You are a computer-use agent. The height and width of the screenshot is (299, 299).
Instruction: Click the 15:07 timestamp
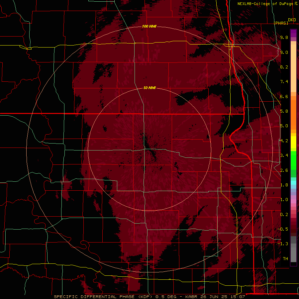(x=238, y=297)
